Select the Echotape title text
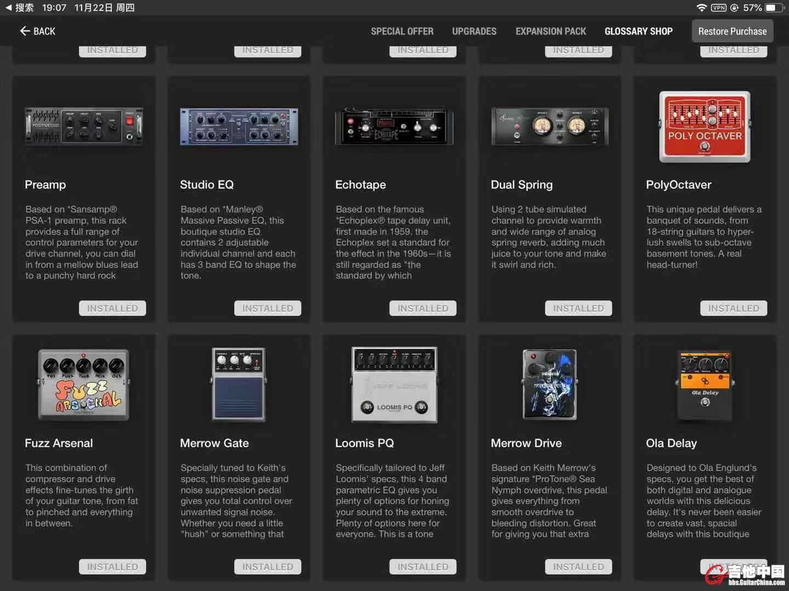This screenshot has width=789, height=591. (361, 185)
